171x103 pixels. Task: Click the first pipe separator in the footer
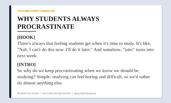coord(40,93)
